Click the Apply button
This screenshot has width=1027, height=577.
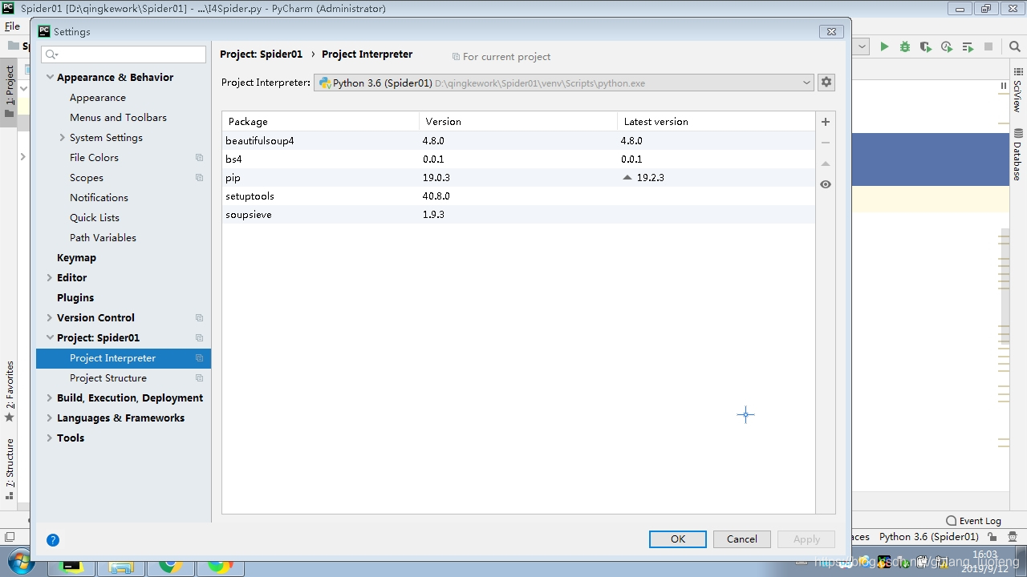[806, 539]
